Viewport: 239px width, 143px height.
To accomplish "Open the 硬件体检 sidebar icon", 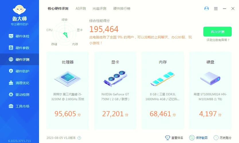I will pyautogui.click(x=11, y=36).
